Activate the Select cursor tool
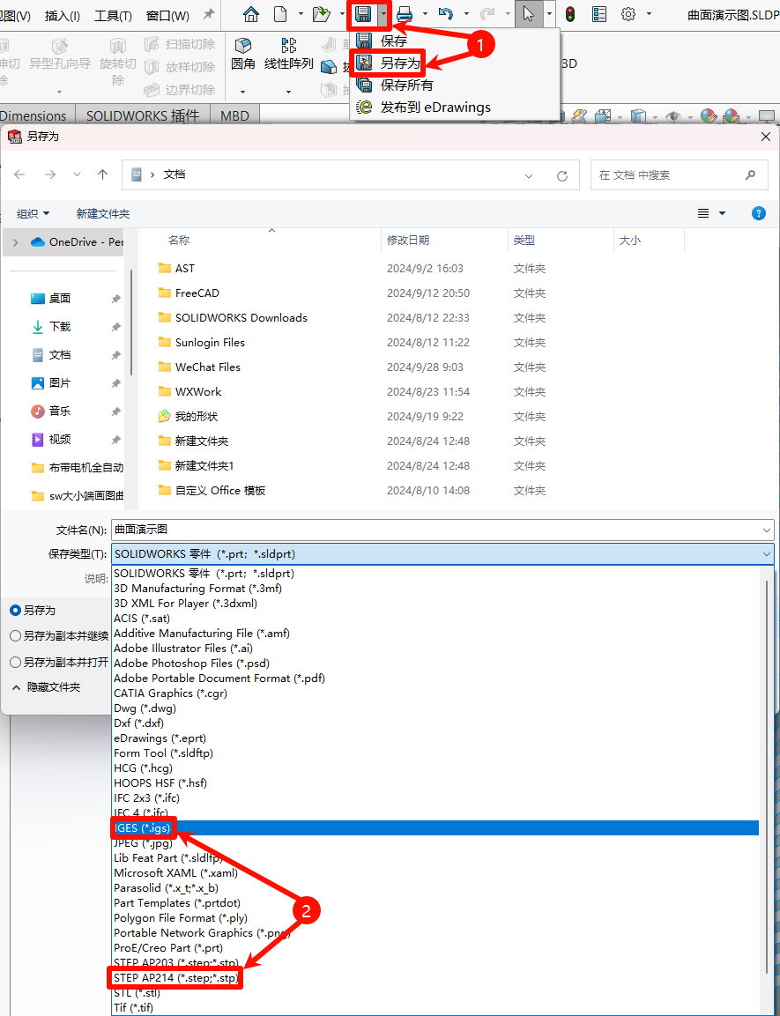 pyautogui.click(x=529, y=14)
